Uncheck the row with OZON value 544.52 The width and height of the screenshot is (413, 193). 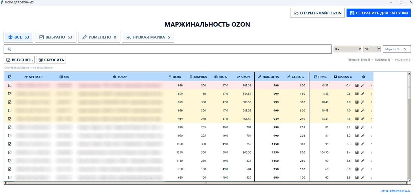(x=10, y=94)
